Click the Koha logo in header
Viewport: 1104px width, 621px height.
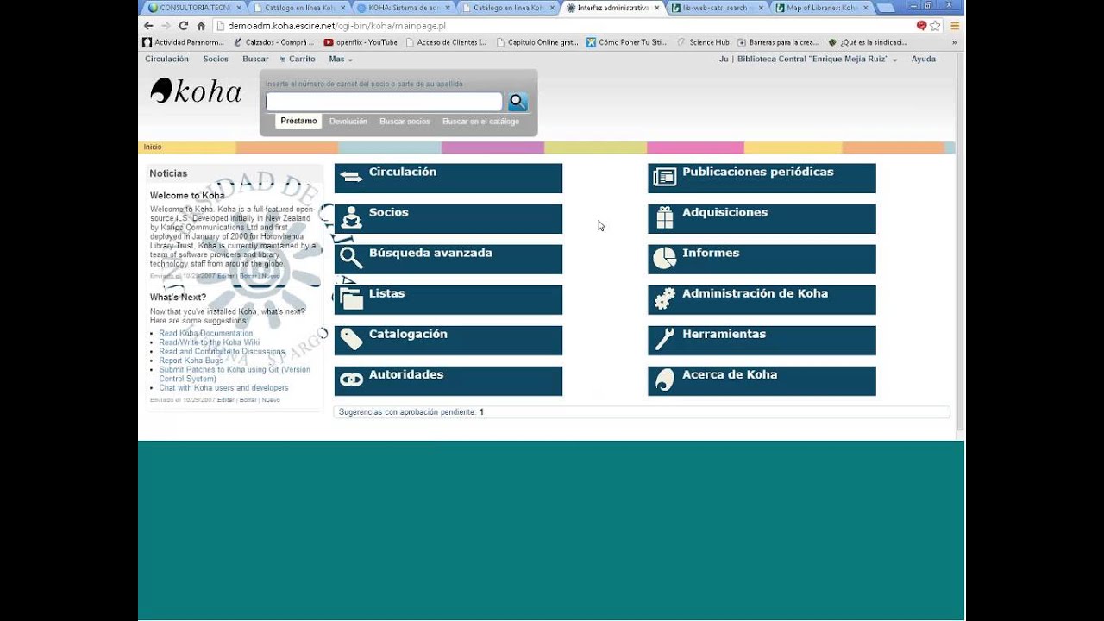click(196, 91)
